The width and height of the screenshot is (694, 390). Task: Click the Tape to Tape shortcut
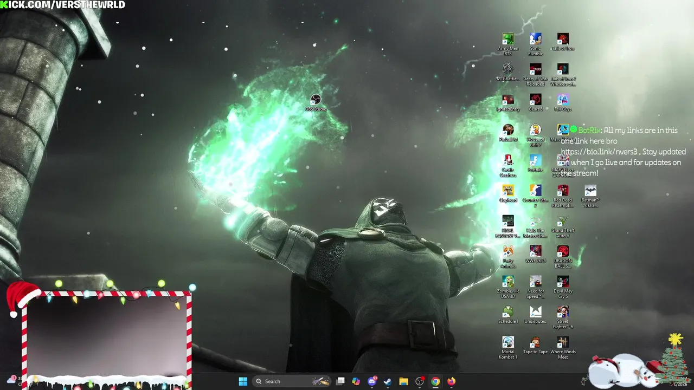pos(535,345)
